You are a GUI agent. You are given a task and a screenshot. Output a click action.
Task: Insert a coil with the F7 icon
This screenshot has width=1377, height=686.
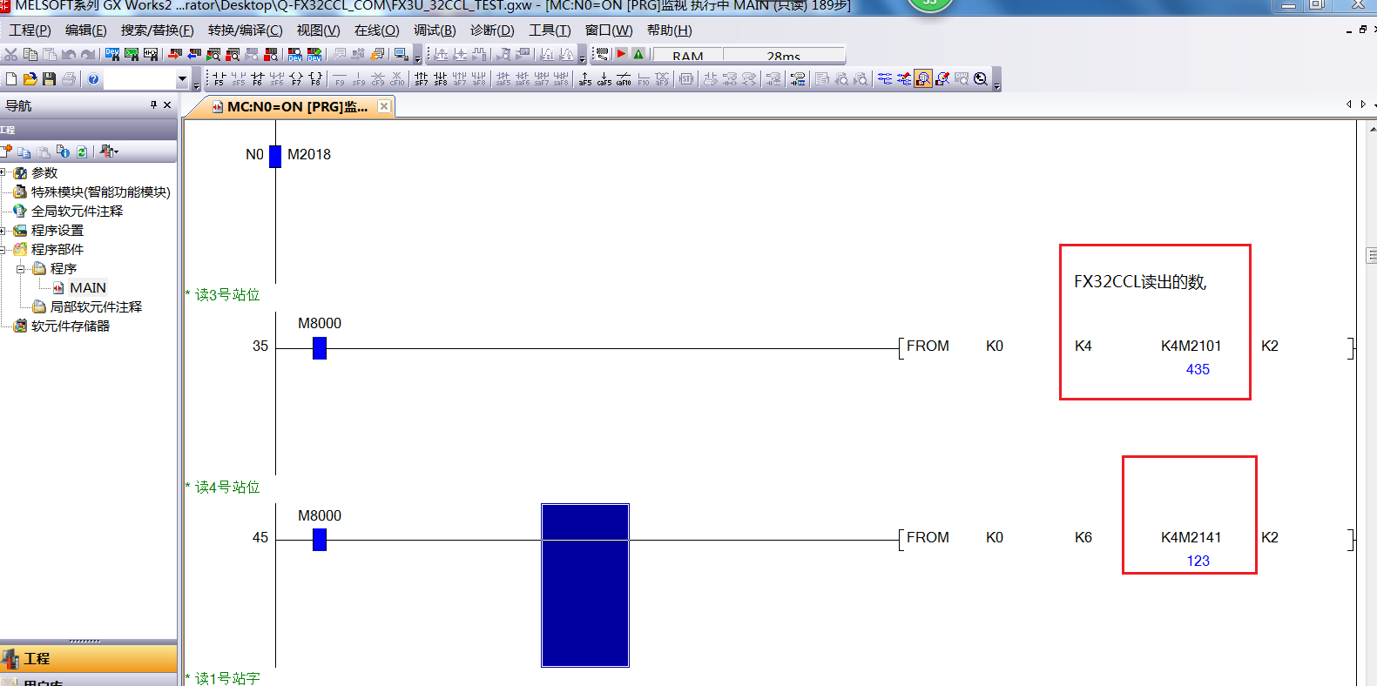(x=296, y=79)
